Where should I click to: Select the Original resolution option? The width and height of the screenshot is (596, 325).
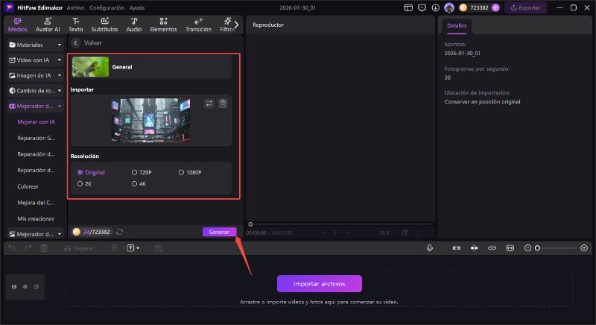(91, 172)
